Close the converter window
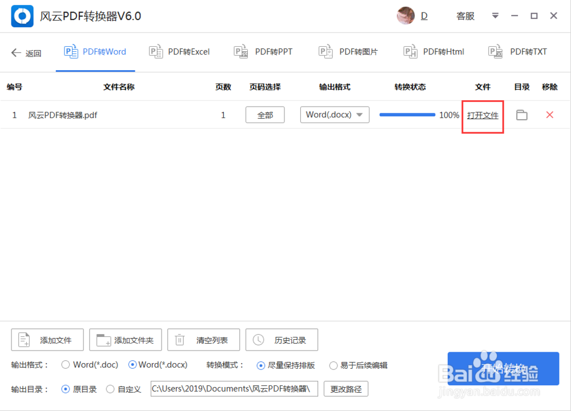571x411 pixels. pos(553,15)
